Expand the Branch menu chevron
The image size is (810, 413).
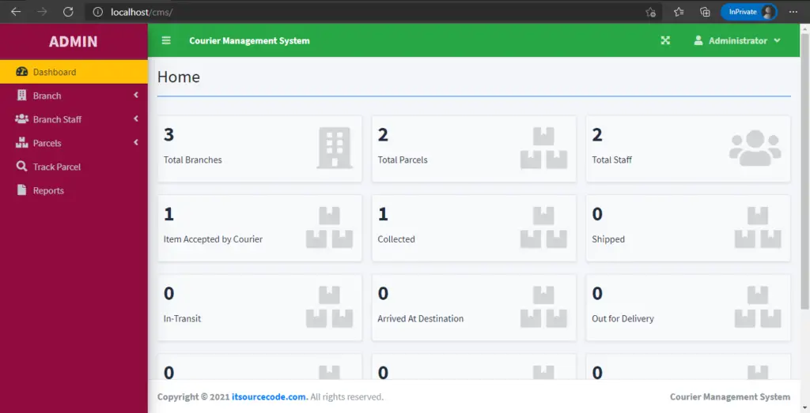136,95
